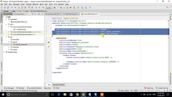
Task: Switch to activity_main.xml editor tab
Action: [53, 14]
